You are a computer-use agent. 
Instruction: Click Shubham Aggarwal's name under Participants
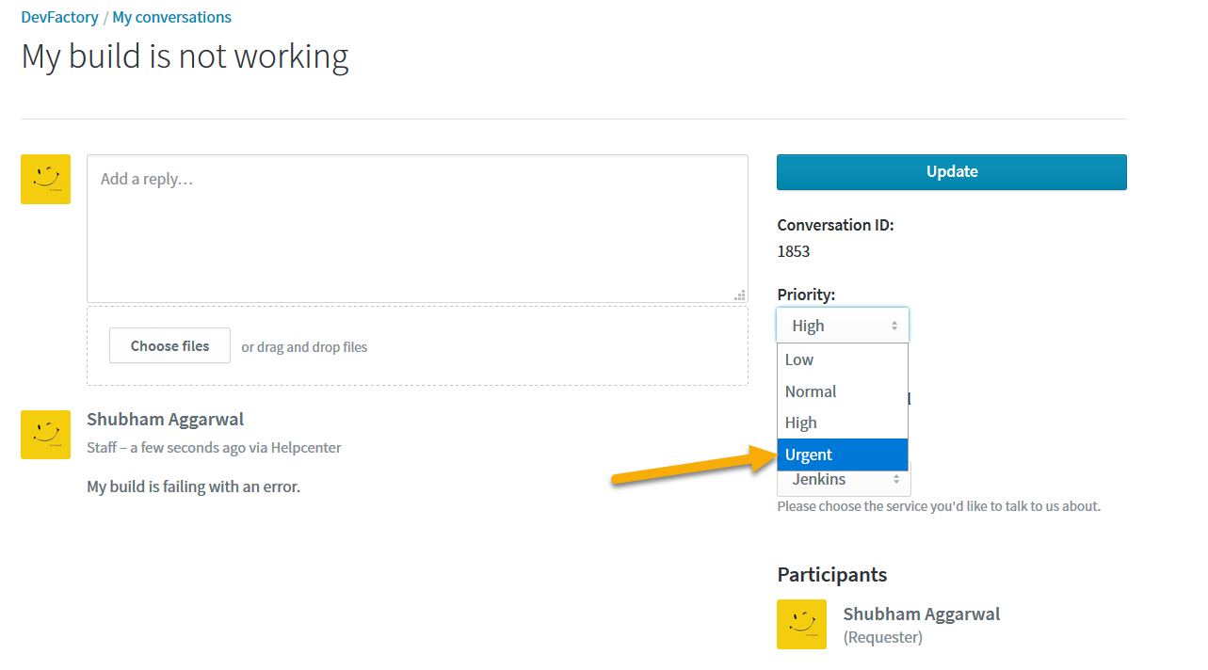pyautogui.click(x=921, y=614)
